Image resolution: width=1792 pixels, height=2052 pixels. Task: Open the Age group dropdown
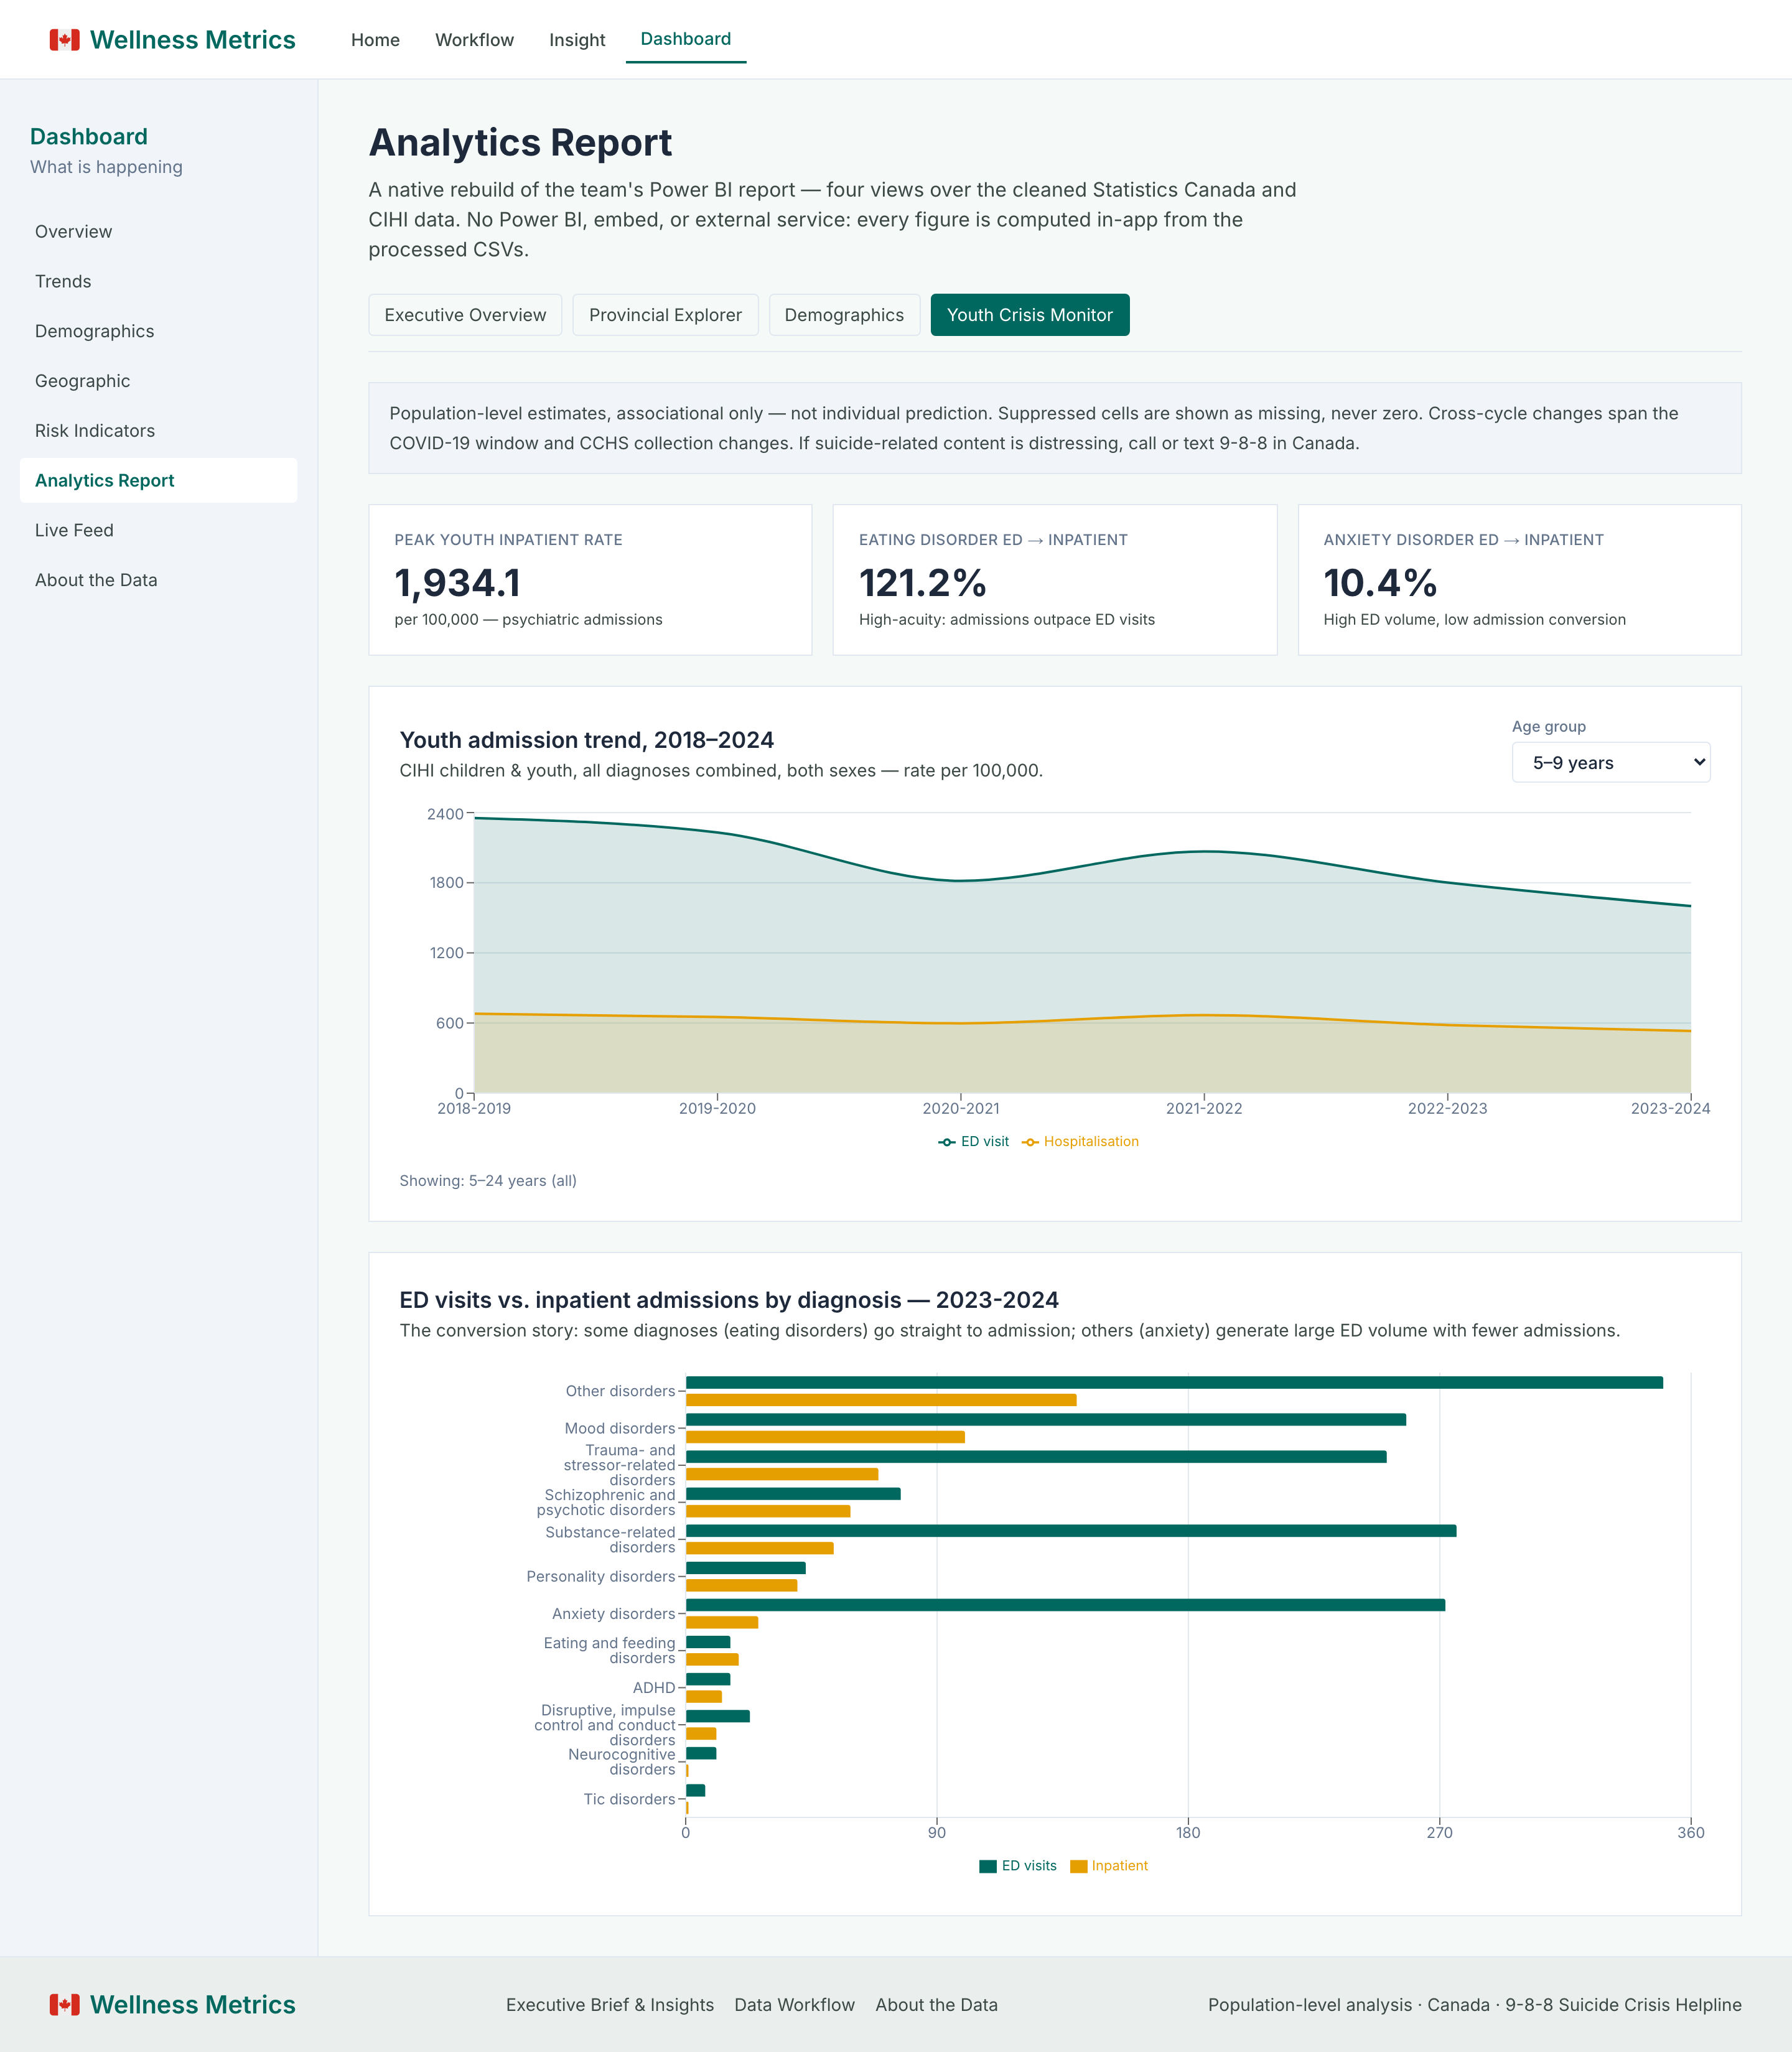coord(1610,762)
